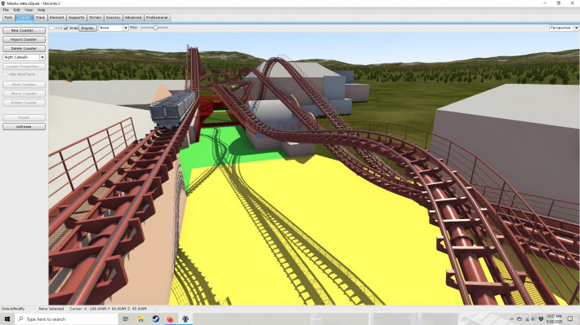Image resolution: width=580 pixels, height=325 pixels.
Task: Switch to the Advanced tab
Action: 133,18
